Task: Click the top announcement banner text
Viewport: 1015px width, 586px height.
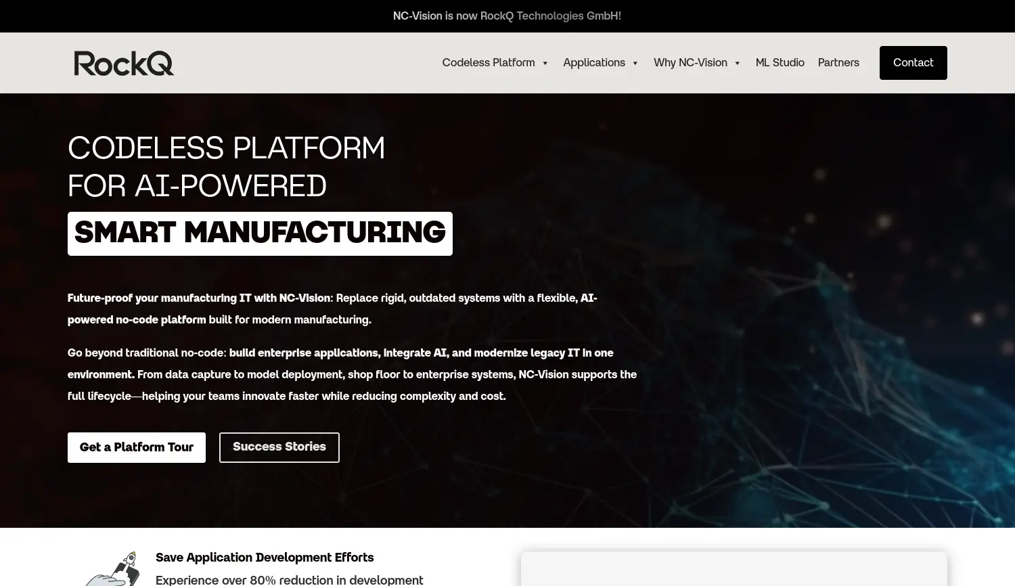Action: (x=507, y=16)
